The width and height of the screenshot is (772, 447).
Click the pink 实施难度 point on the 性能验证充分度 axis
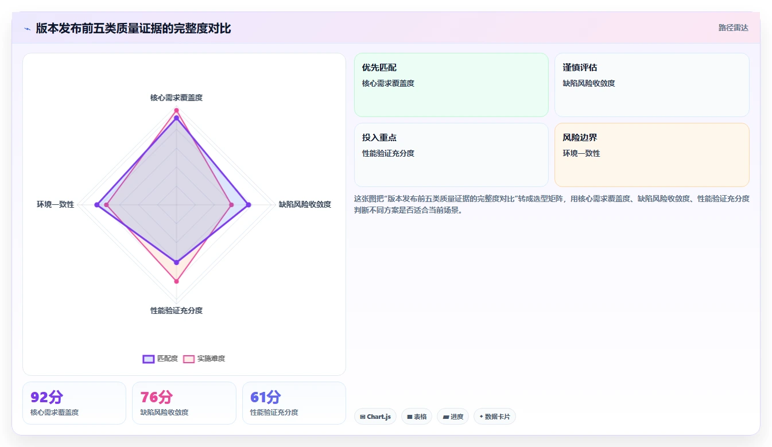[x=176, y=281]
